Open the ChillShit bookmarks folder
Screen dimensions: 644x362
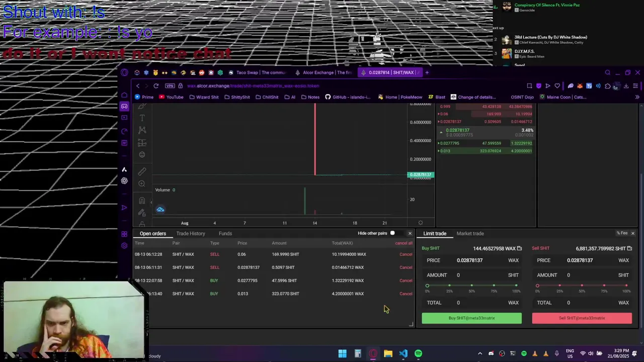[x=267, y=97]
